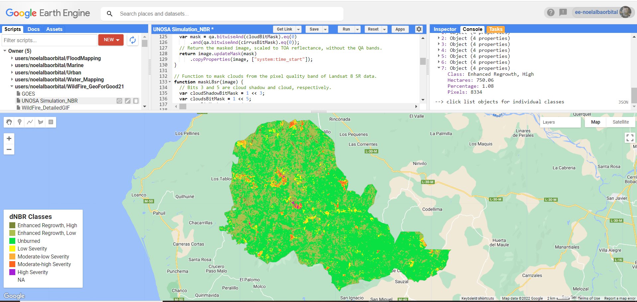Select the rectangle drawing tool
This screenshot has width=637, height=302.
click(50, 122)
